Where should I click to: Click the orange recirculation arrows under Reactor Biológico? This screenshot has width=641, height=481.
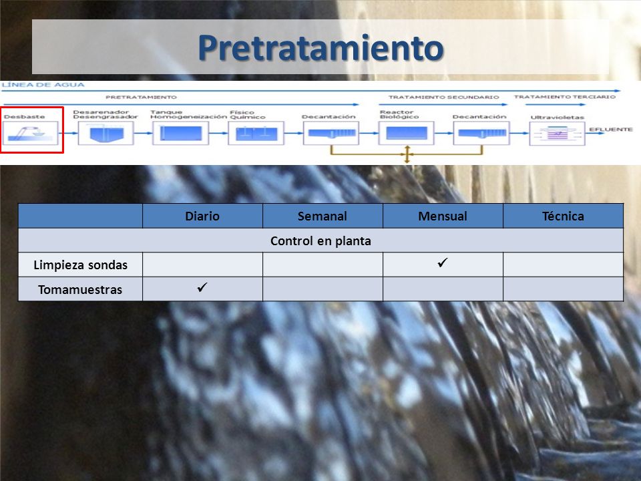point(407,154)
